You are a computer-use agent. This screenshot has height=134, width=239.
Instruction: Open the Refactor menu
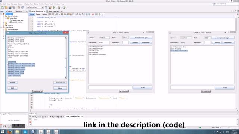coord(27,4)
